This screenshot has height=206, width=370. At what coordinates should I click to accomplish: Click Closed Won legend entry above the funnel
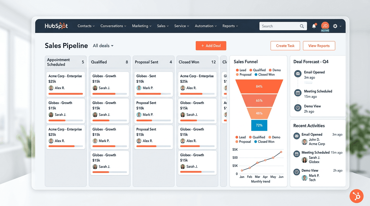[265, 75]
